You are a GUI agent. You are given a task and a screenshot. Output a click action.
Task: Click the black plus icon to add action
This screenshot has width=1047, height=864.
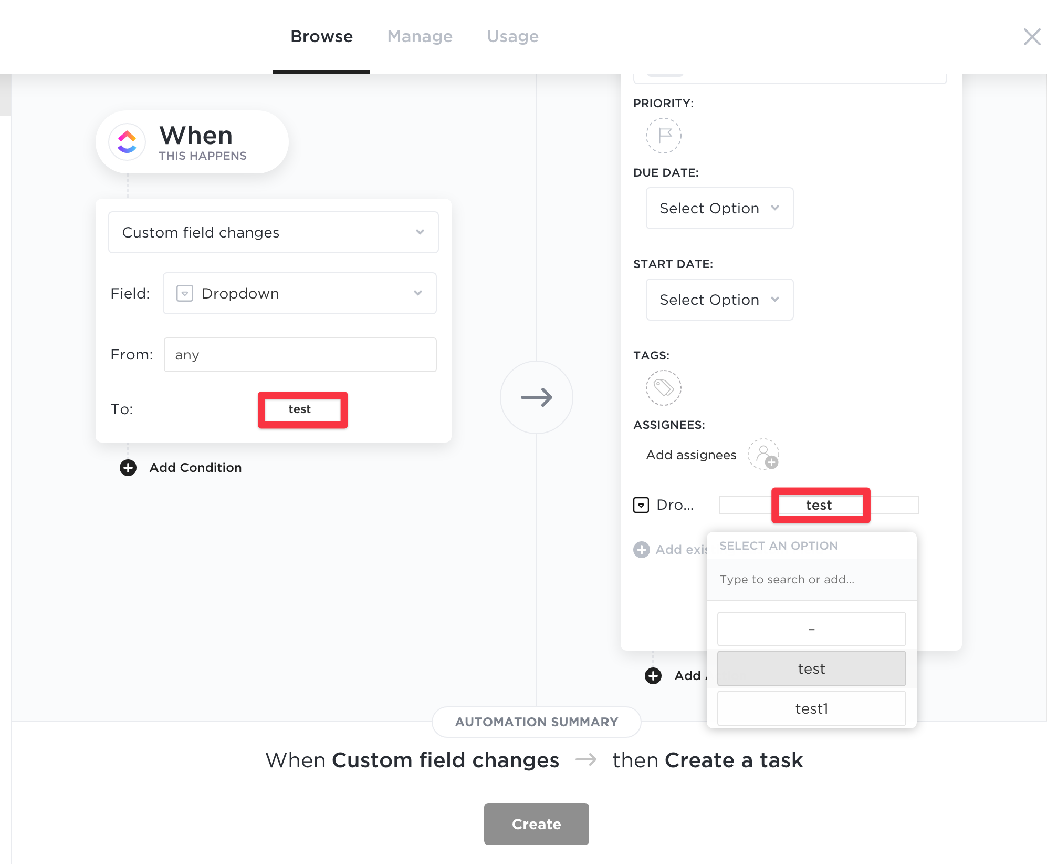tap(653, 676)
